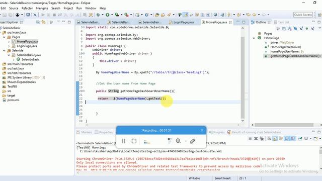Pause the screen recording

tap(123, 141)
